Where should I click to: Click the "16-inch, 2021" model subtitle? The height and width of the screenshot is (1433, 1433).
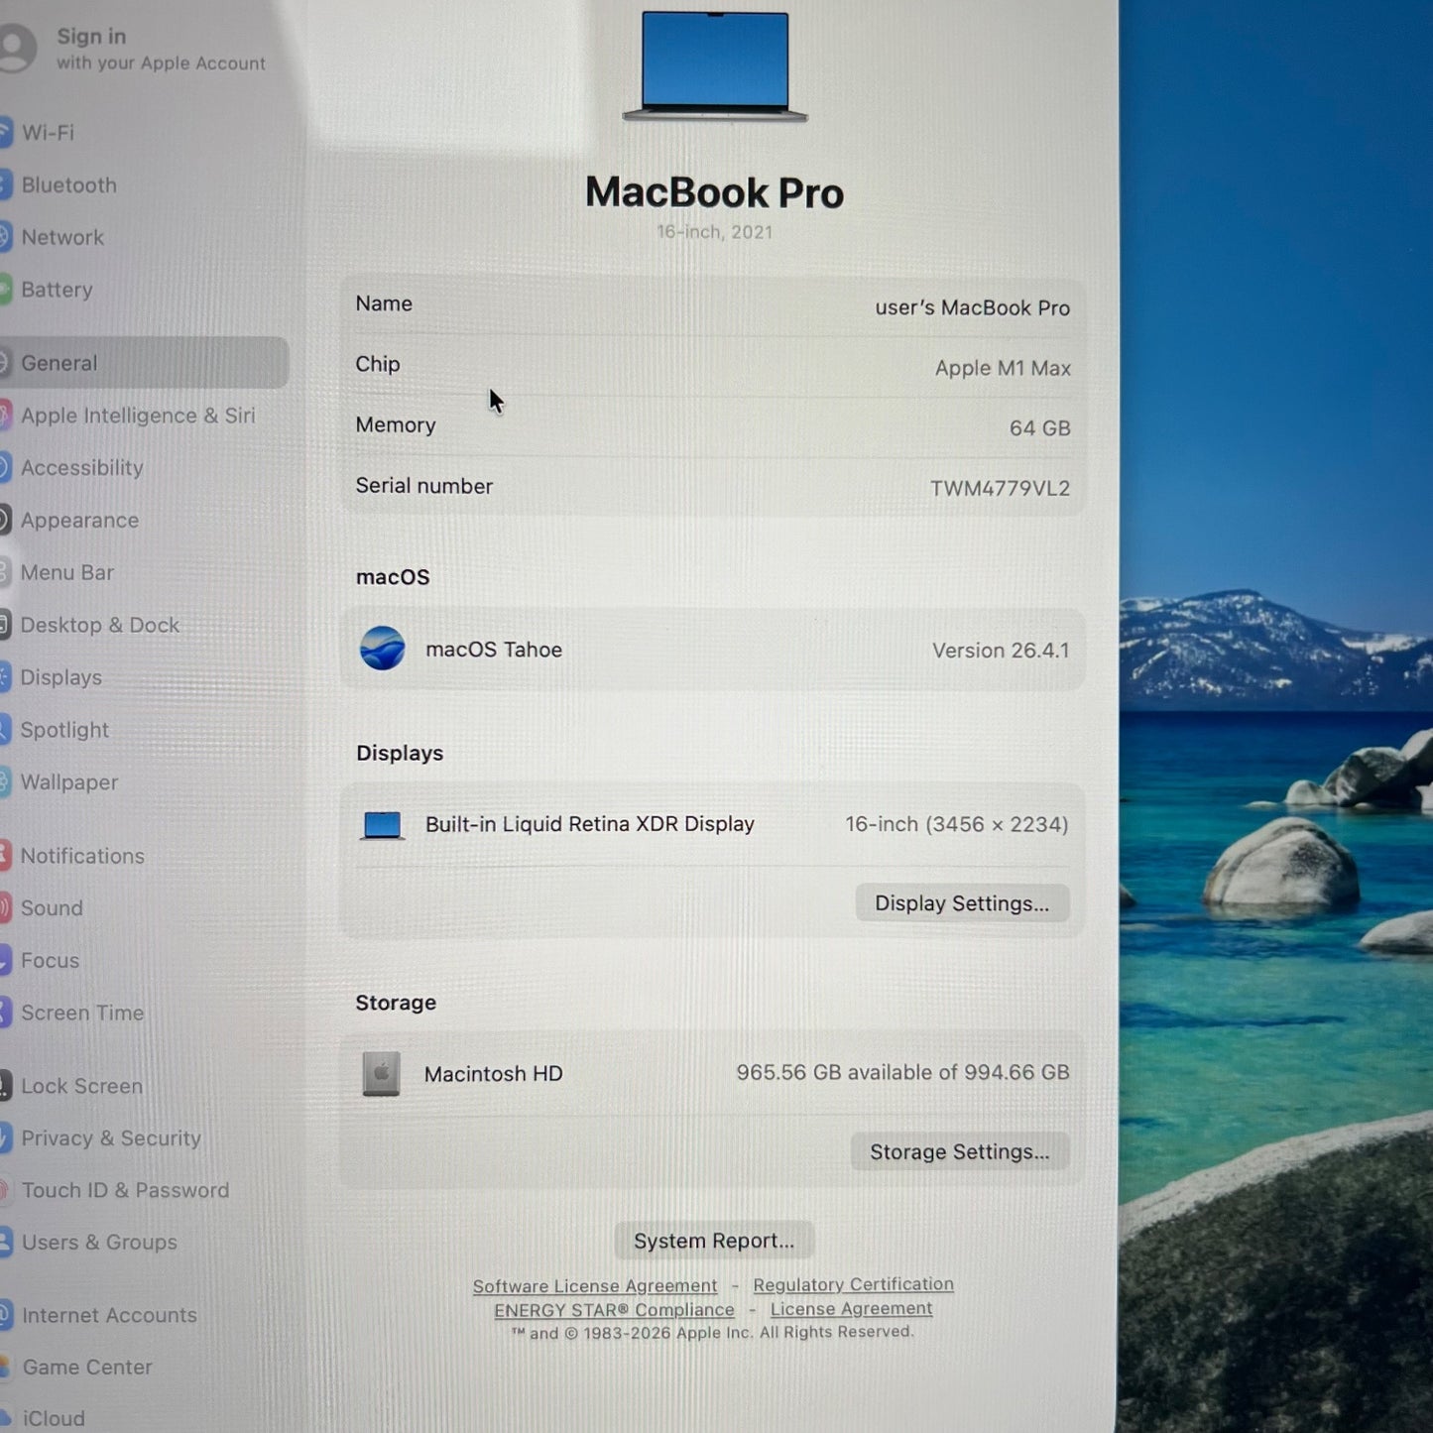[715, 232]
